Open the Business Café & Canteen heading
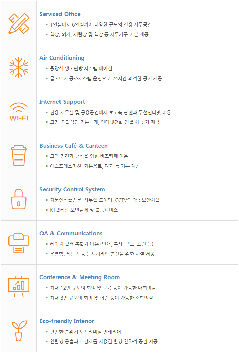239x353 pixels. 73,146
